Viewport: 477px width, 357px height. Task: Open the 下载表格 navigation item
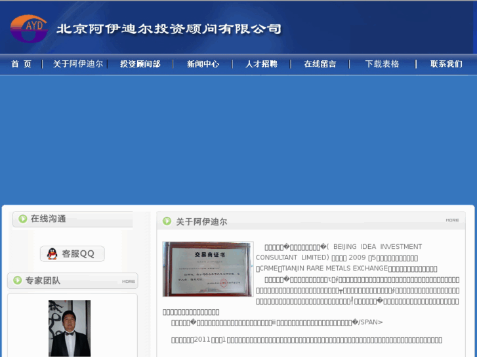[382, 64]
